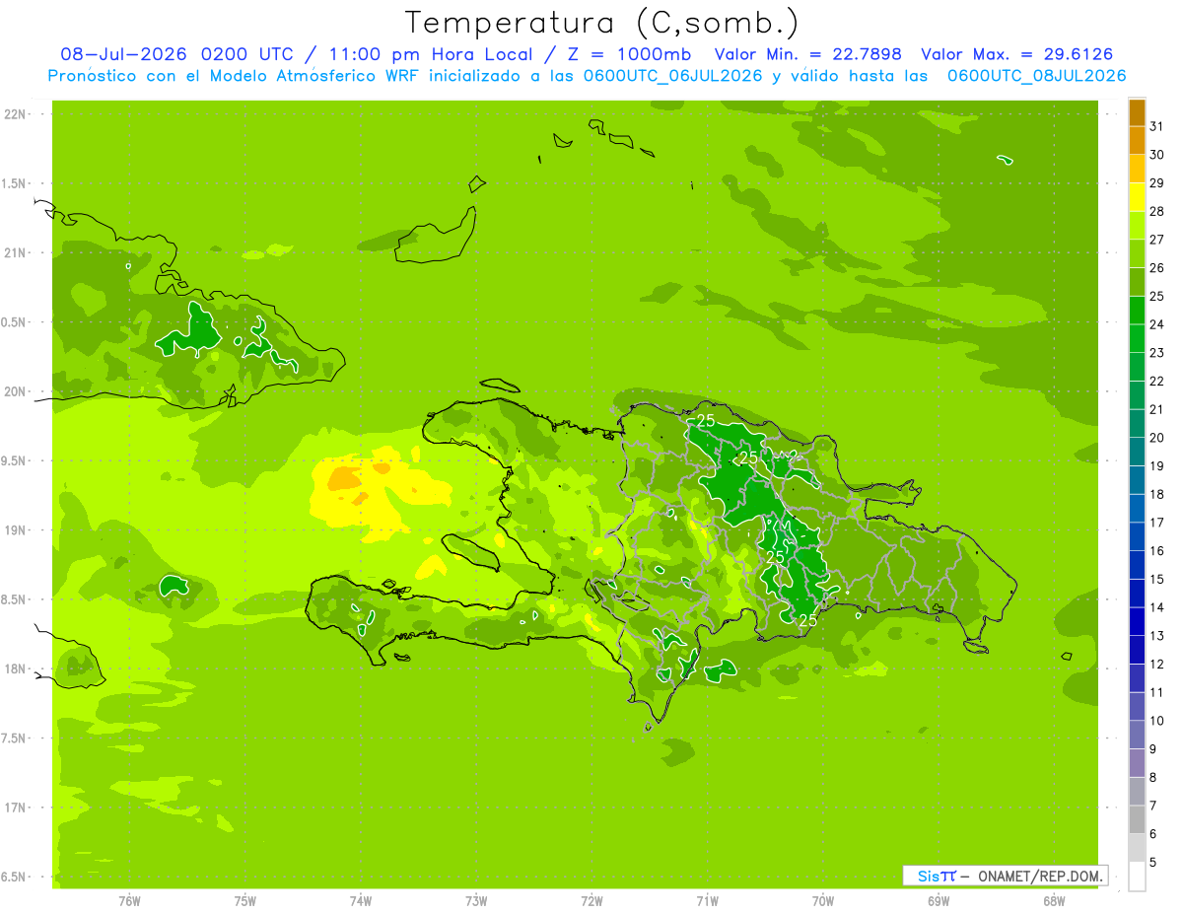Pick the legend swatch between 30 and 31
Screen dimensions: 1183x914
1137,140
